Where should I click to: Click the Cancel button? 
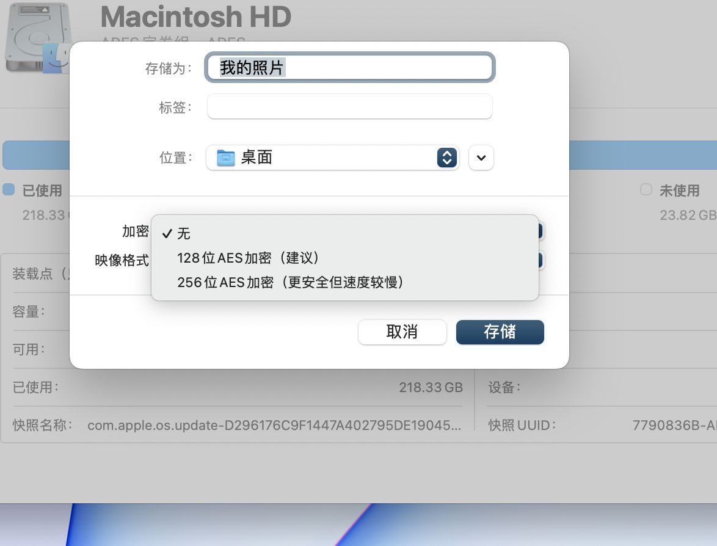click(x=402, y=332)
